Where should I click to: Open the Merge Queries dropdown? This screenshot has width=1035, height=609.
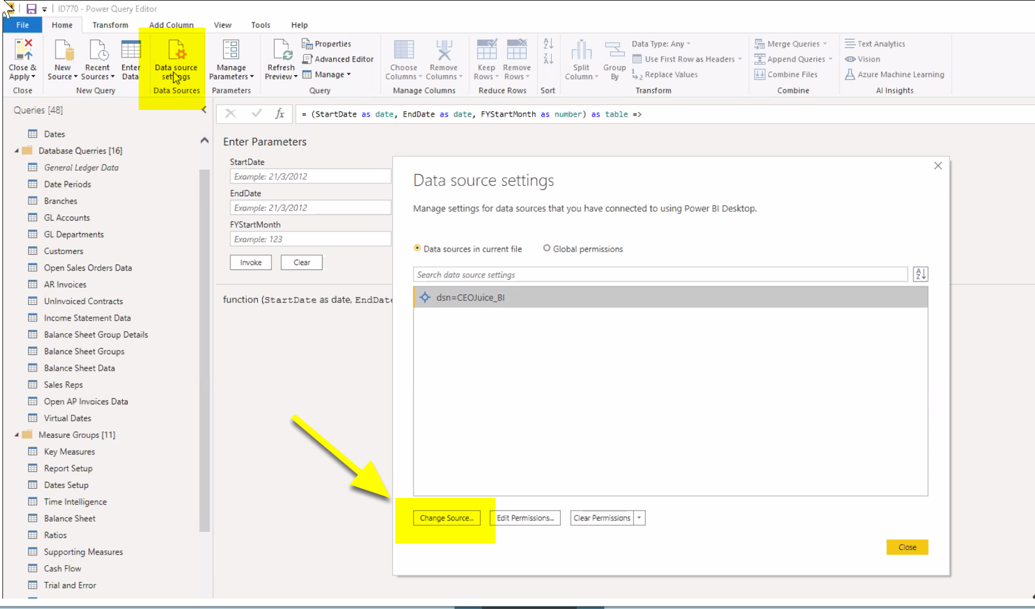click(x=791, y=44)
